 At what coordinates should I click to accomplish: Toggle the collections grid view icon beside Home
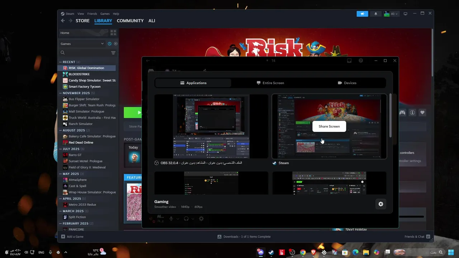(113, 33)
